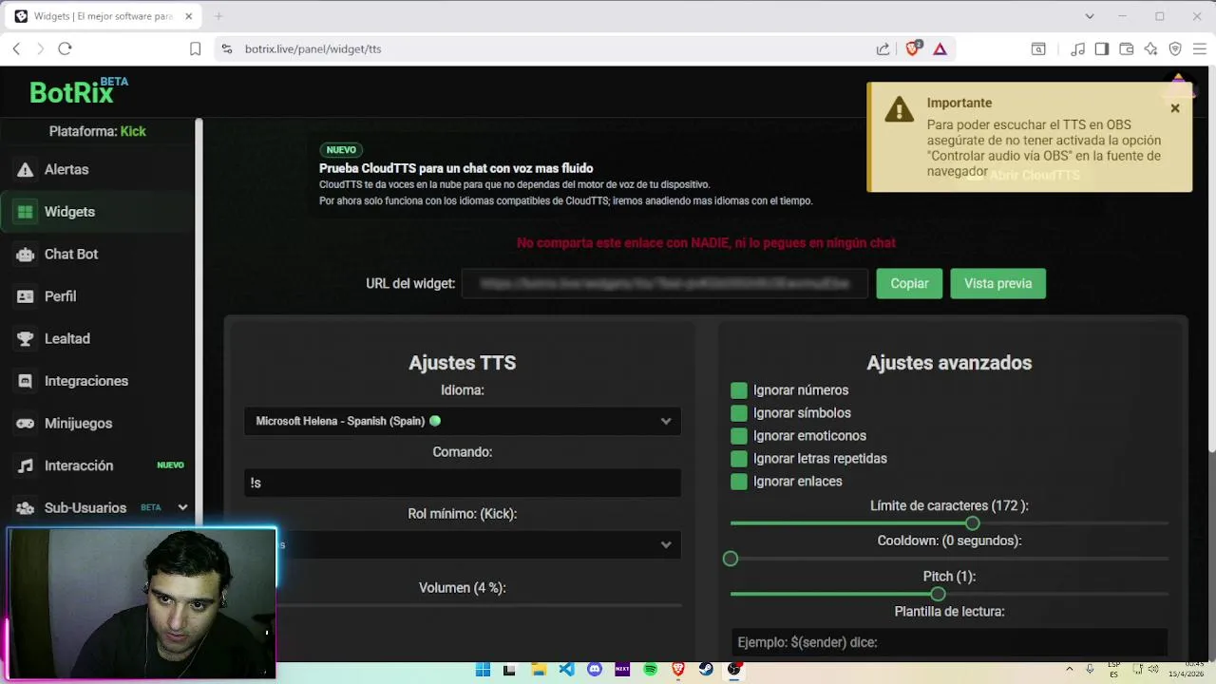Click the sidebar vertical scrollbar
1216x684 pixels.
199,323
